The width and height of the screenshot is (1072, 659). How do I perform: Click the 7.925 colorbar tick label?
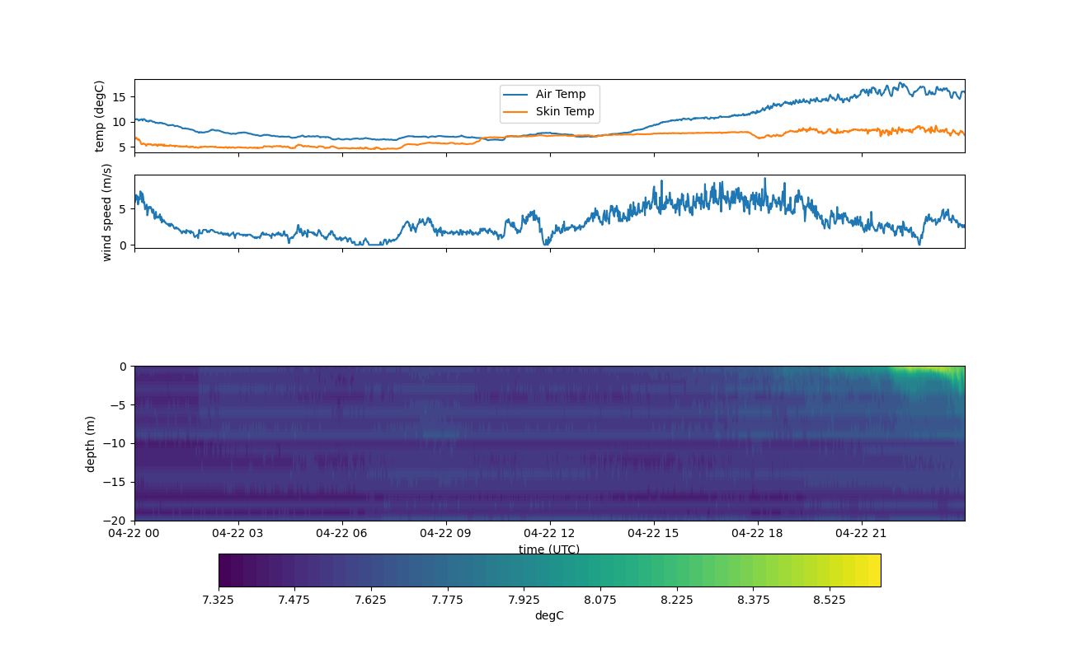[524, 600]
